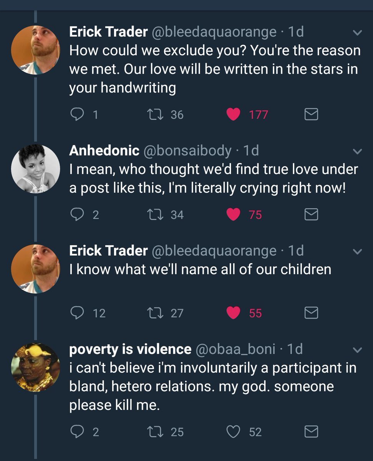Expand the menu chevron on Anhedonic's tweet
The height and width of the screenshot is (461, 373).
[357, 152]
